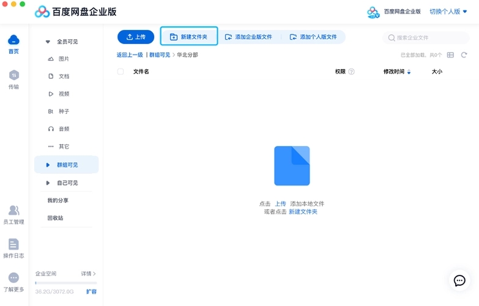Expand the 群组可见 tree arrow

coord(48,165)
